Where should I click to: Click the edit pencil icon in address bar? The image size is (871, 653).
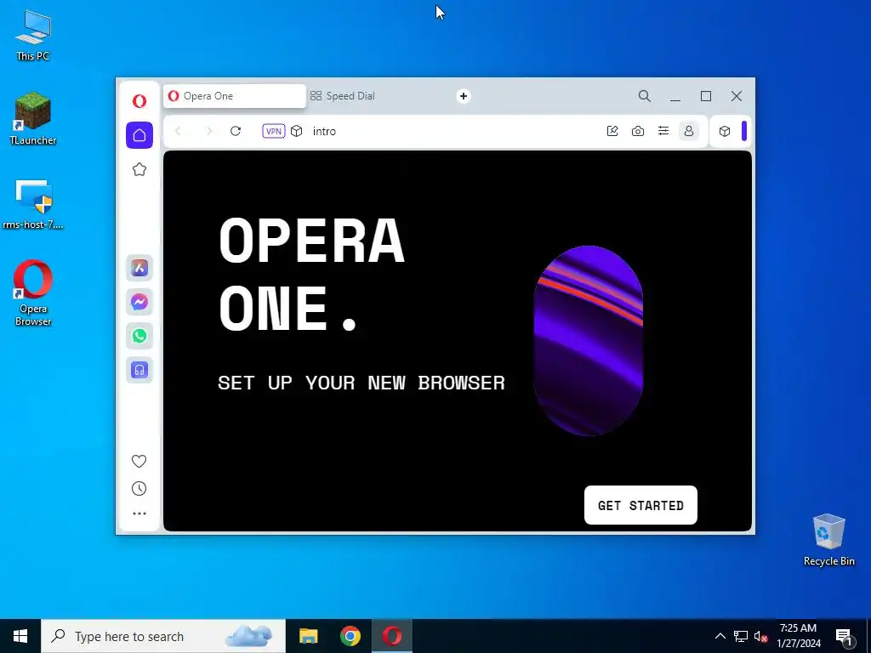(x=612, y=131)
